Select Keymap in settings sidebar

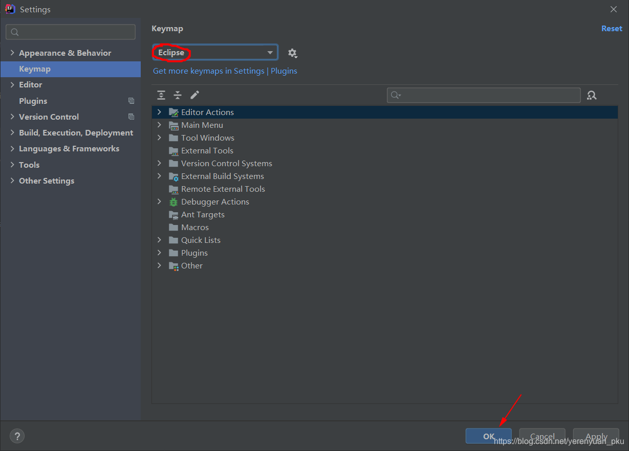71,69
